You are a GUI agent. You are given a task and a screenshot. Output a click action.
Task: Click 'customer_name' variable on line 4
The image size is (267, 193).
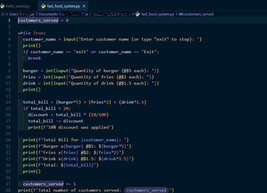point(39,39)
